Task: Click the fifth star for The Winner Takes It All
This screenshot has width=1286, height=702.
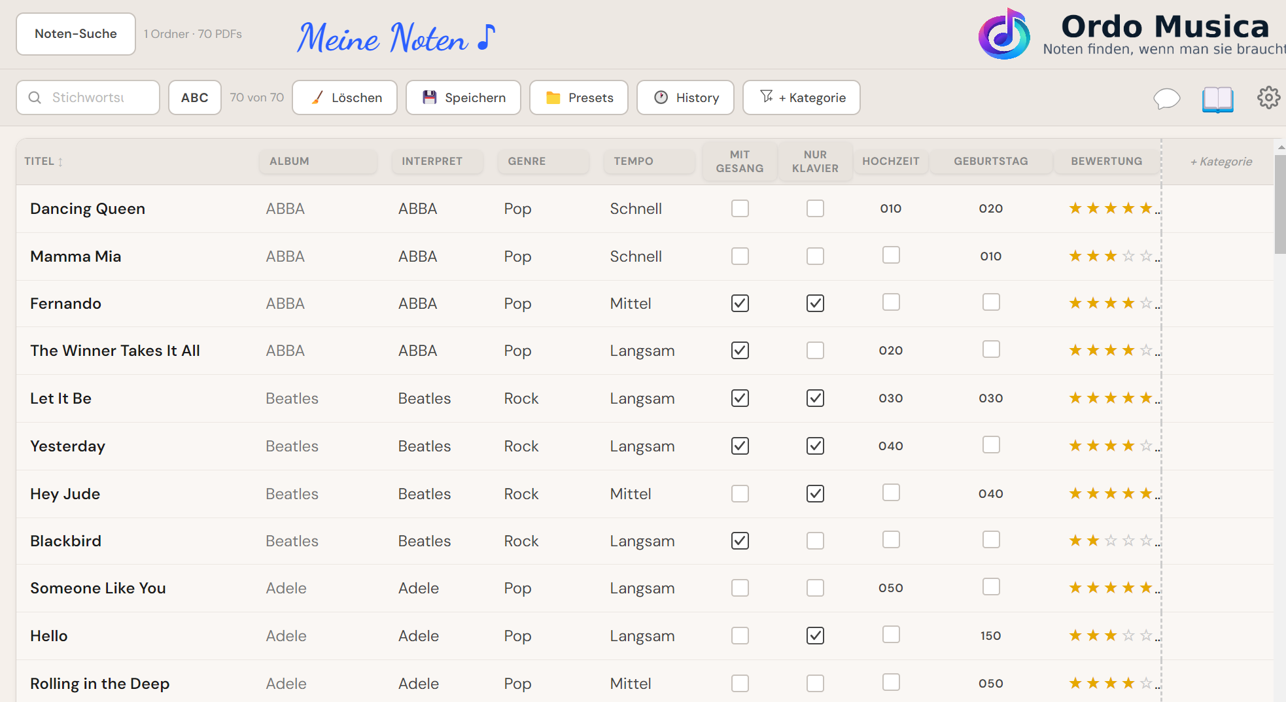Action: coord(1146,350)
